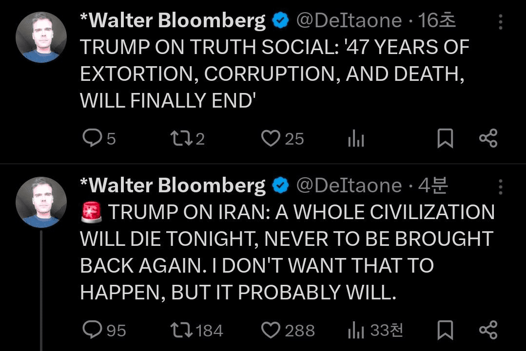Open more options for the top post
Screen dimensions: 526x351
[x=500, y=22]
